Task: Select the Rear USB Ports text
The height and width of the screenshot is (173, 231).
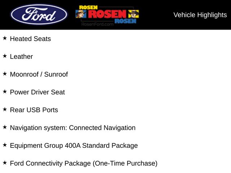Action: pos(34,110)
